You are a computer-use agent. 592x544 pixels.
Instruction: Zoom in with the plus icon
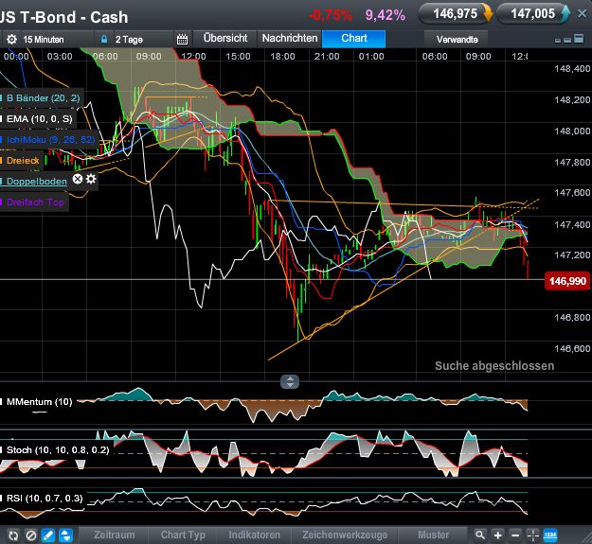[x=497, y=535]
